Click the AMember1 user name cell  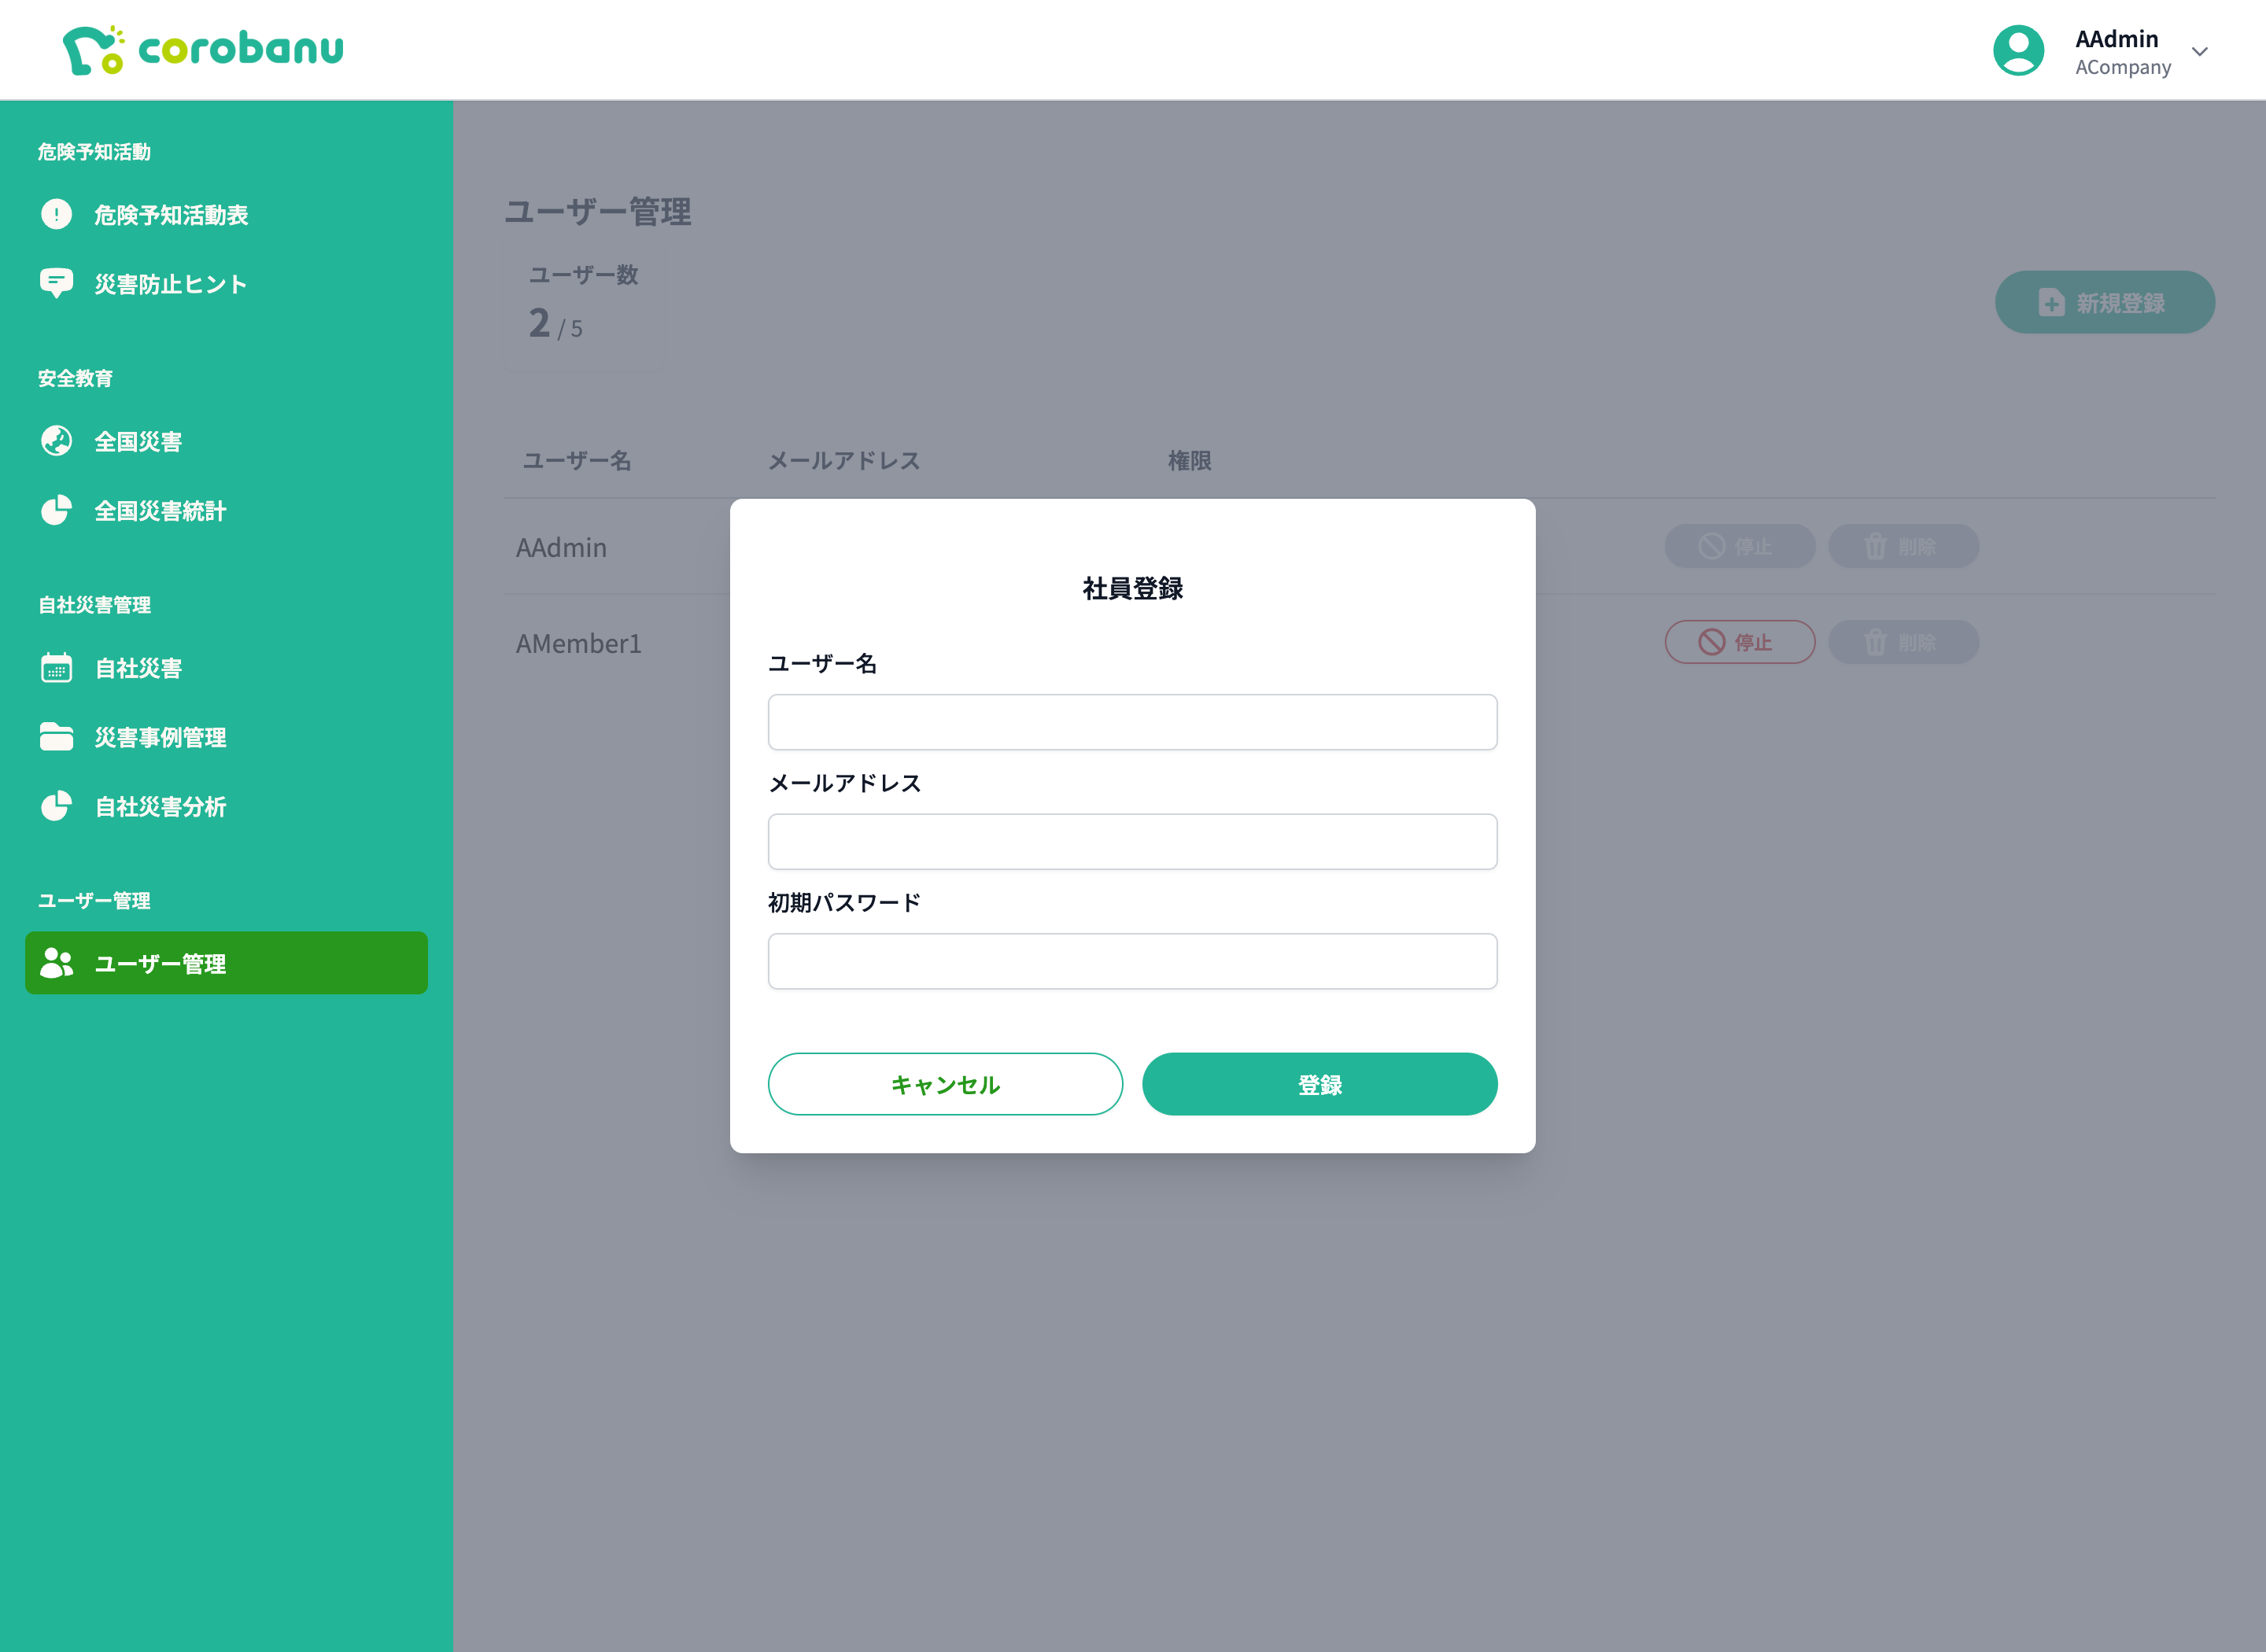(578, 643)
